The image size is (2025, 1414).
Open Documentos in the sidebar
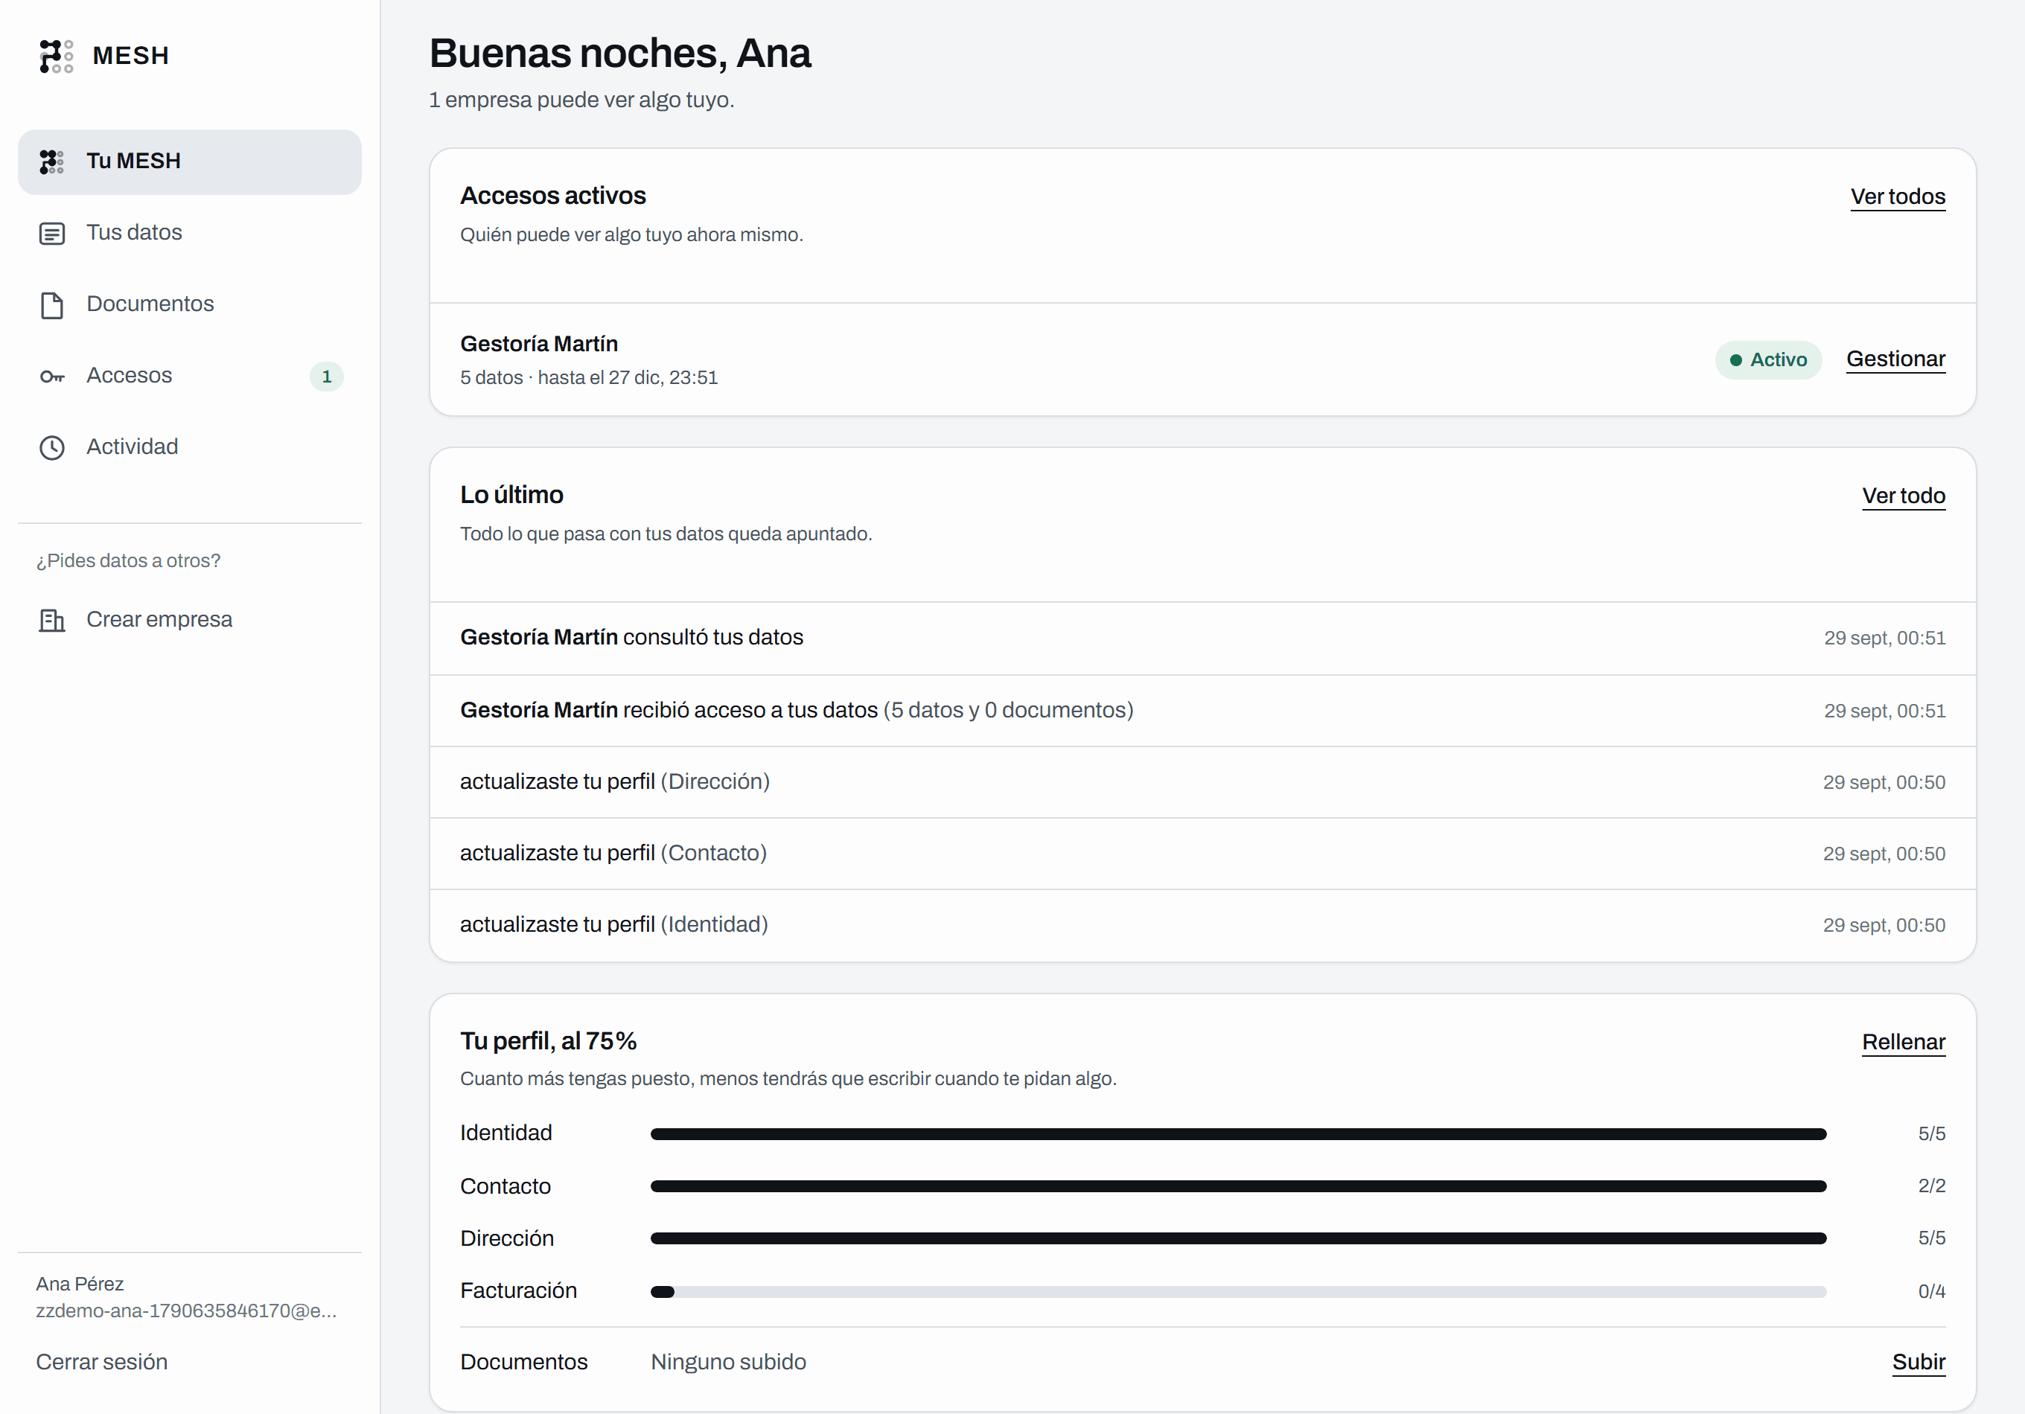tap(190, 304)
